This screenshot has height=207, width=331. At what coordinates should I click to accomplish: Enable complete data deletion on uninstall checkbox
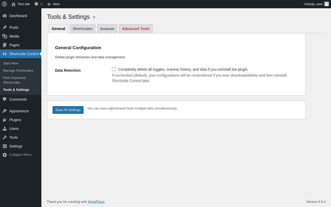114,69
